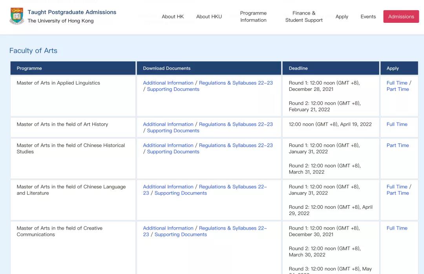Open Additional Information for Chinese Language and Literature
Viewport: 424px width, 274px height.
point(168,187)
